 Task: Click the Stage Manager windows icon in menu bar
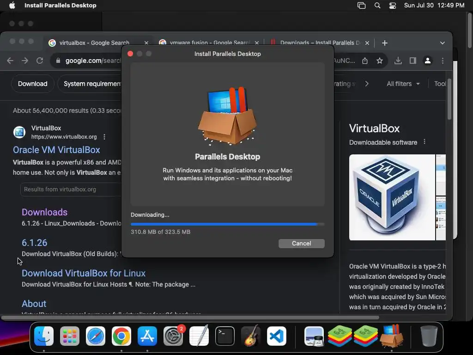[361, 6]
